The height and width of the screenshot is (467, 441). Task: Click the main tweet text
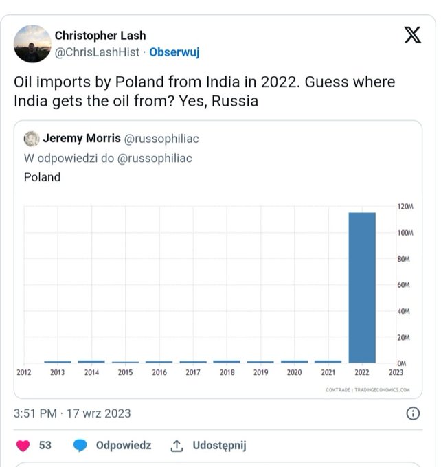pyautogui.click(x=205, y=91)
